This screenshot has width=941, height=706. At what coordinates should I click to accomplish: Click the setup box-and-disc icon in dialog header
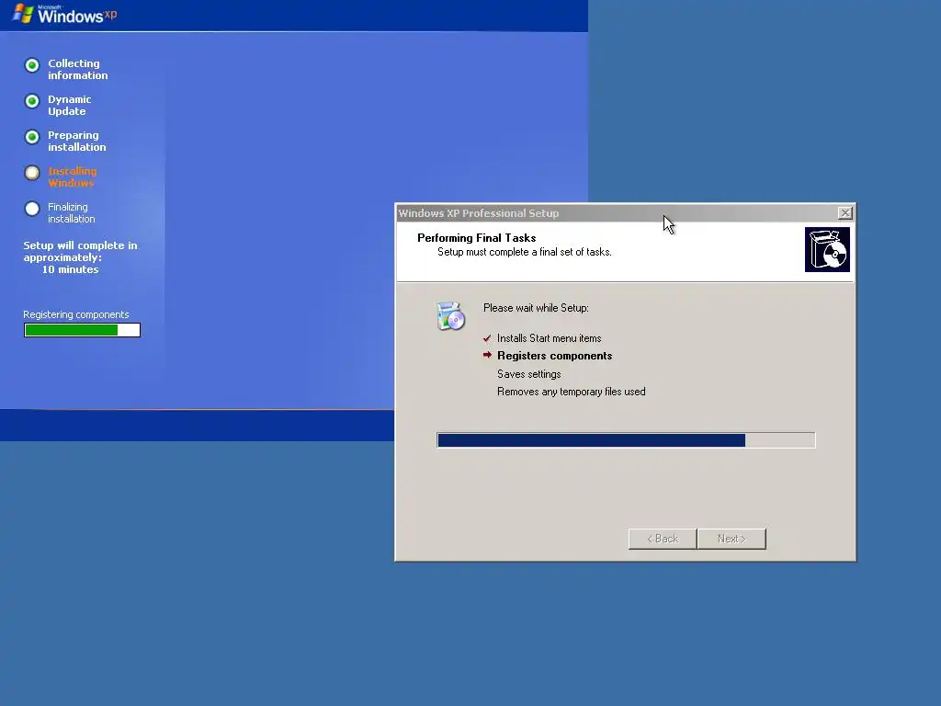[x=827, y=250]
